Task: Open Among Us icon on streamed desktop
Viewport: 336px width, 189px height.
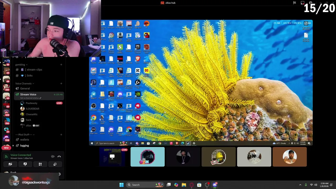Action: (146, 36)
